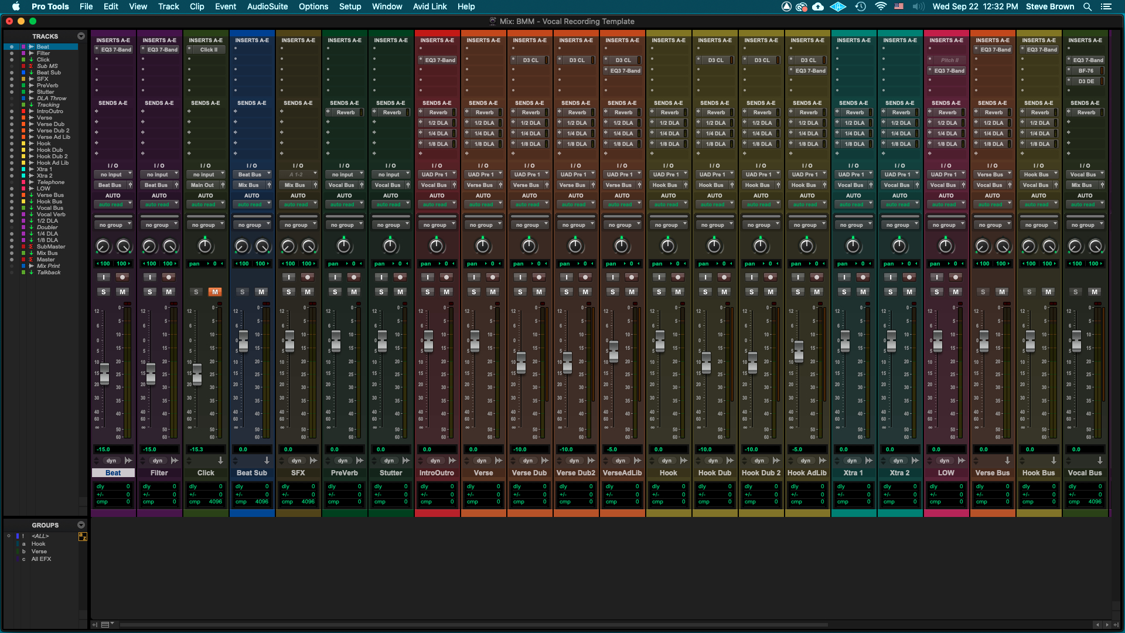
Task: Select the Hook group in the Groups list
Action: point(38,544)
